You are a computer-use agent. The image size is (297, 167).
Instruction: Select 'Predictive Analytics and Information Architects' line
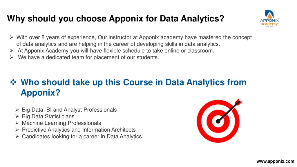click(79, 130)
